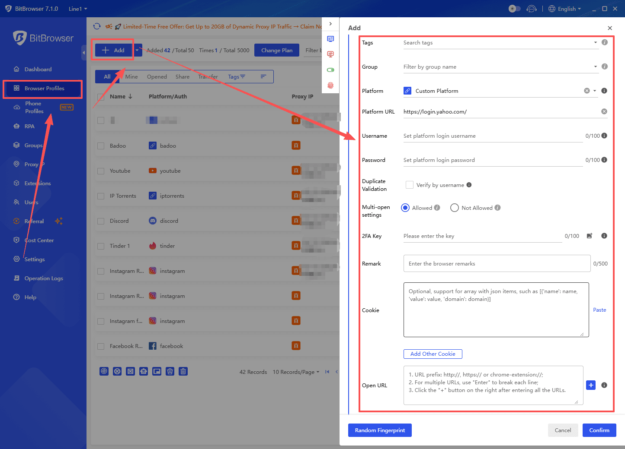Viewport: 625px width, 449px height.
Task: Click the red IP monitor icon
Action: [x=330, y=54]
